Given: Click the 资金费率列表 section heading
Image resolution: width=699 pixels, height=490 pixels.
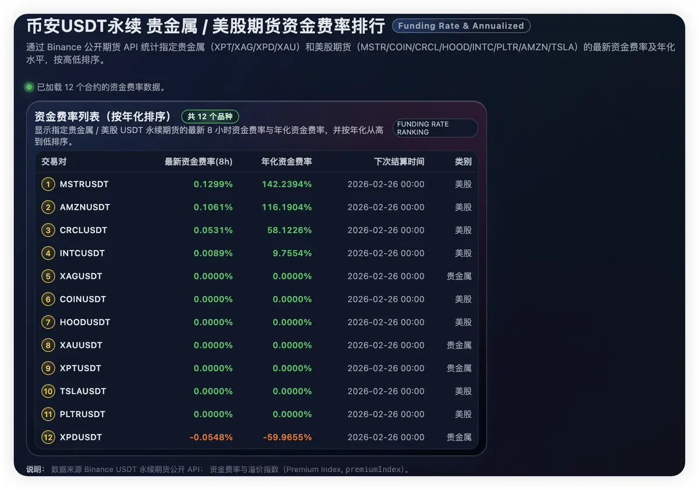Looking at the screenshot, I should pos(103,116).
